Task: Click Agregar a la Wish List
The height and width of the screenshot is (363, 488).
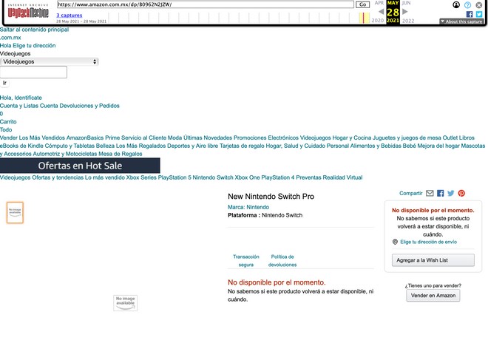Action: [x=433, y=260]
